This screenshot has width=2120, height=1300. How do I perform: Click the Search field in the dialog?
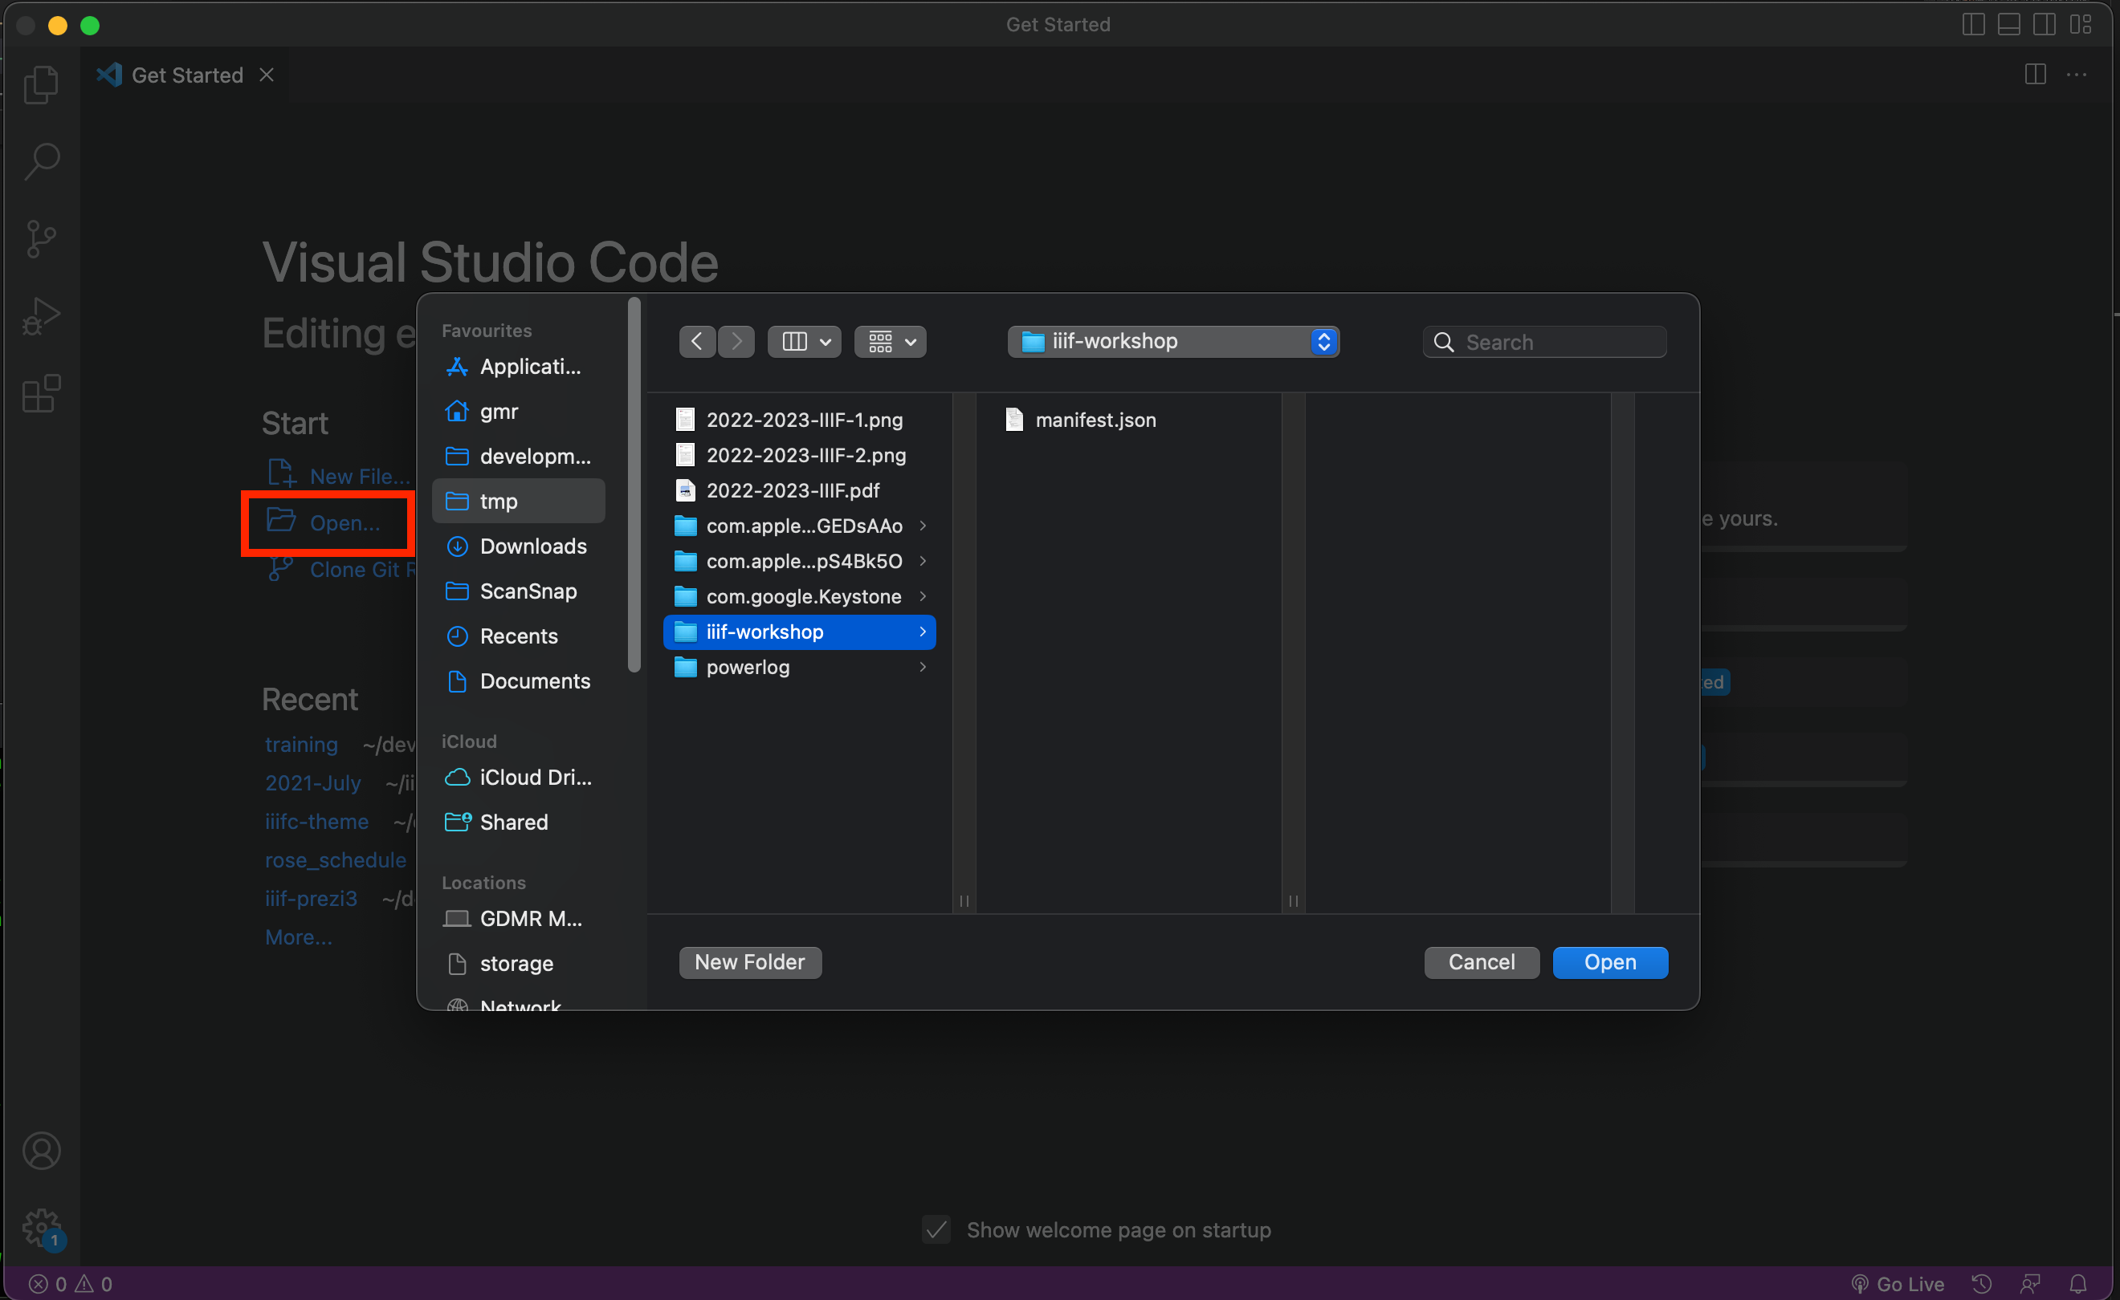tap(1544, 342)
